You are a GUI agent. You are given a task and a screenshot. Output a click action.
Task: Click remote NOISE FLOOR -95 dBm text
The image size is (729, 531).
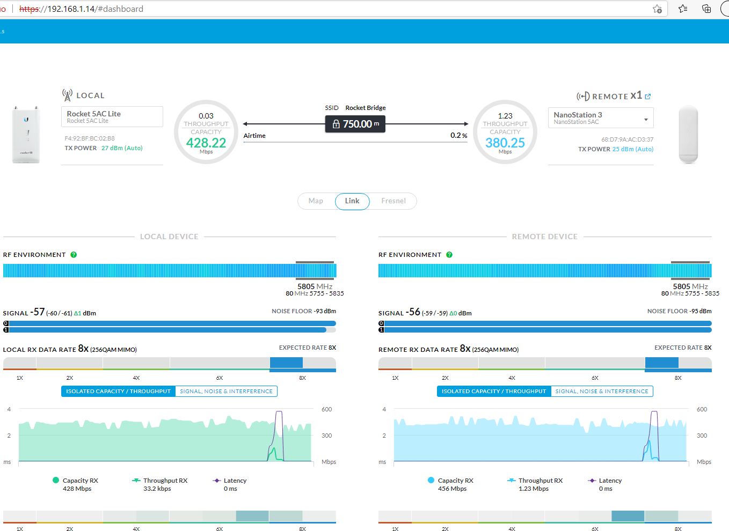tap(679, 311)
